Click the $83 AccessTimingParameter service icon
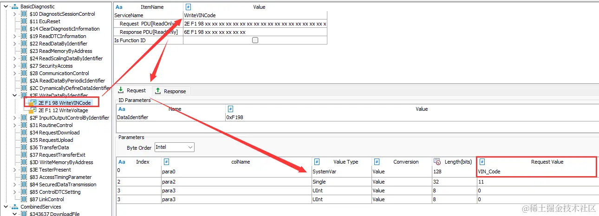 point(24,177)
